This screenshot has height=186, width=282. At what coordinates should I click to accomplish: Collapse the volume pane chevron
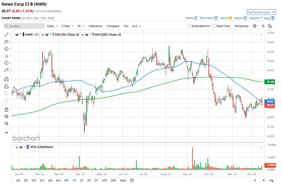261,147
